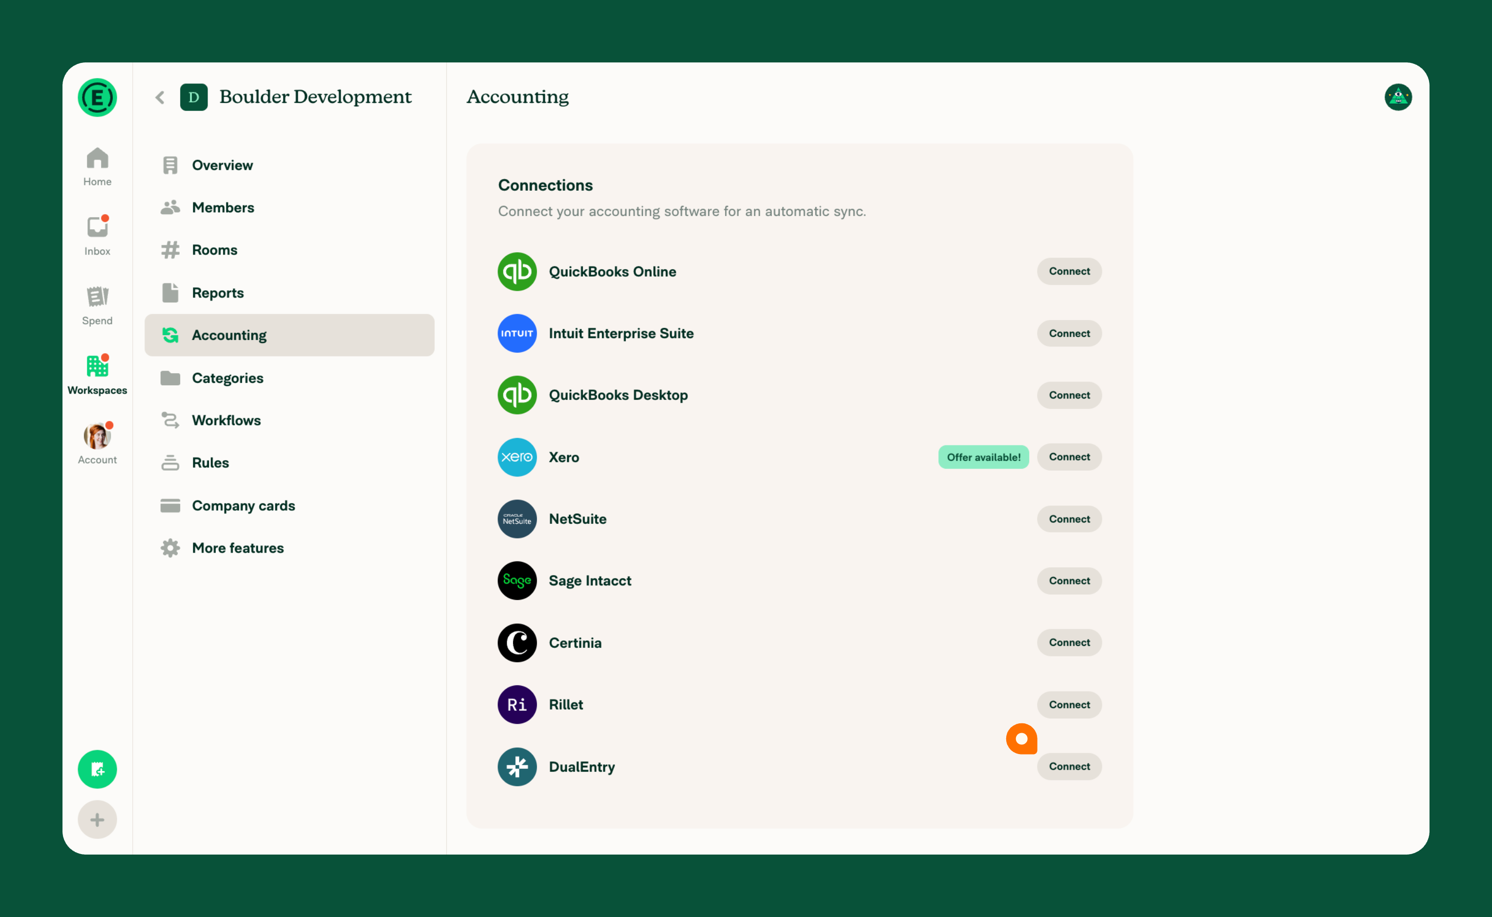Connect Intuit Enterprise Suite
Viewport: 1492px width, 917px height.
1069,333
